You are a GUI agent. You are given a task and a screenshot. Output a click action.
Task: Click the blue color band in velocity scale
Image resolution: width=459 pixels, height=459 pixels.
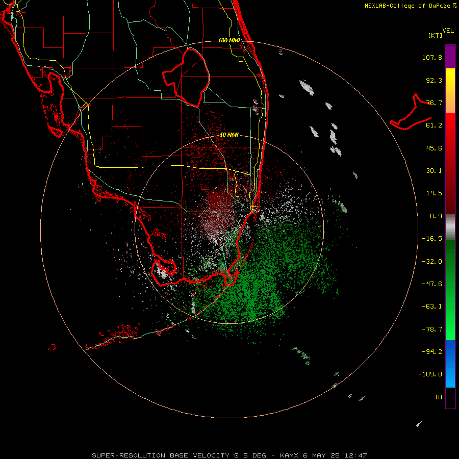(450, 364)
